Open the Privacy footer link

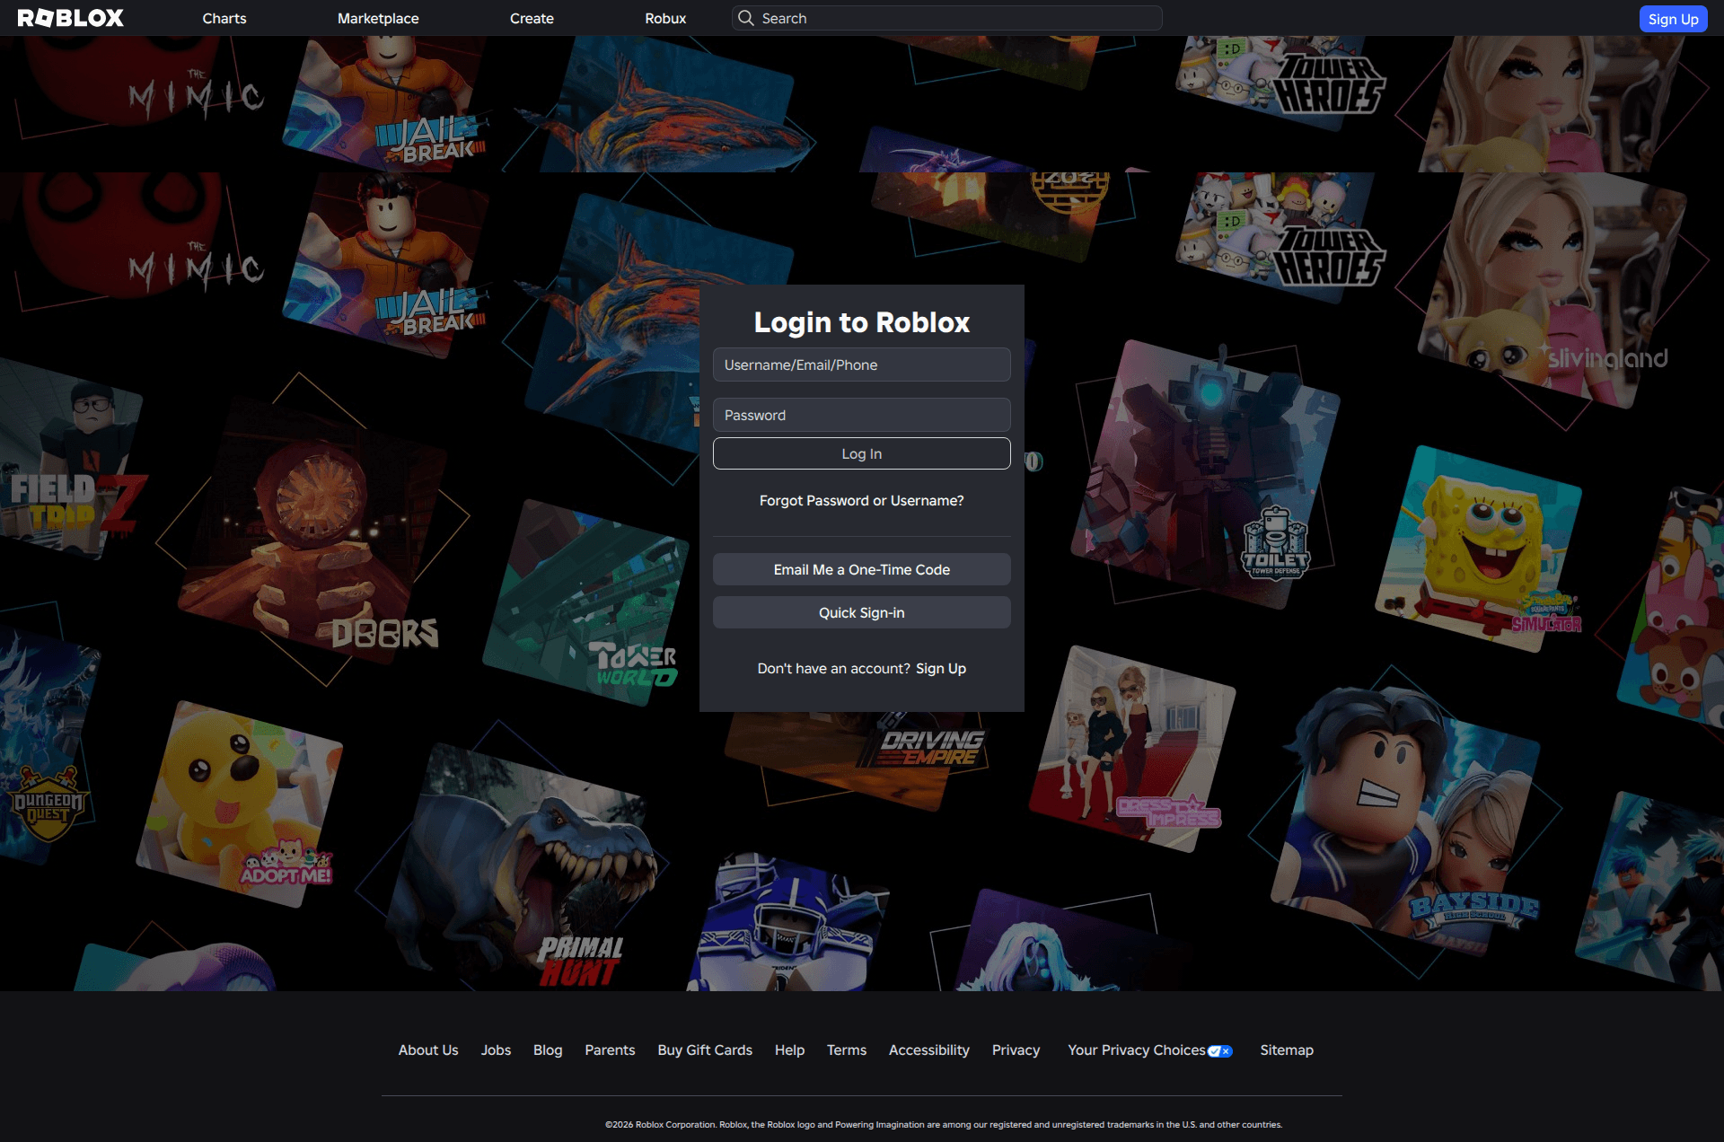(1016, 1050)
